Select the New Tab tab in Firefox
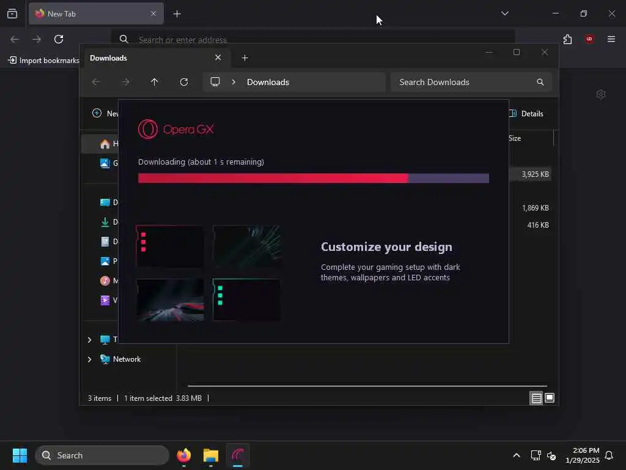This screenshot has height=470, width=626. coord(96,13)
